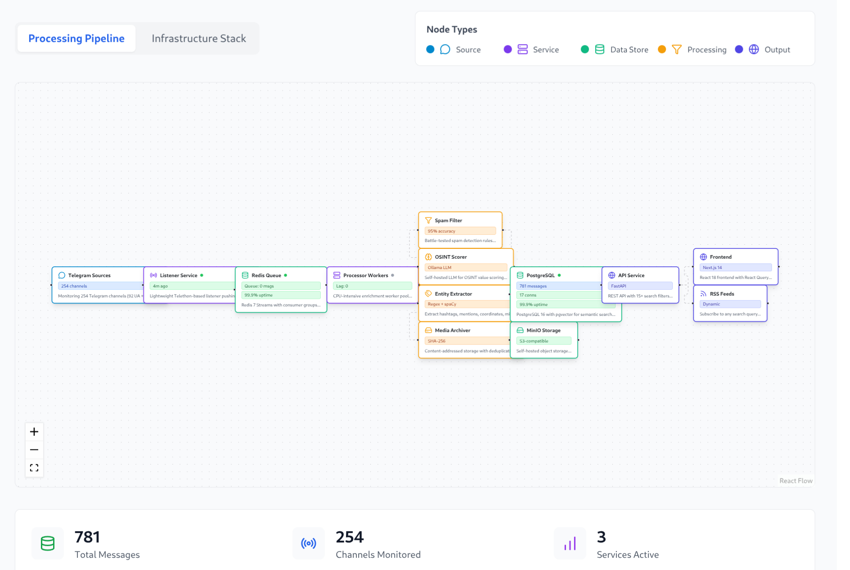Select the API Service node
This screenshot has height=570, width=850.
pos(640,285)
